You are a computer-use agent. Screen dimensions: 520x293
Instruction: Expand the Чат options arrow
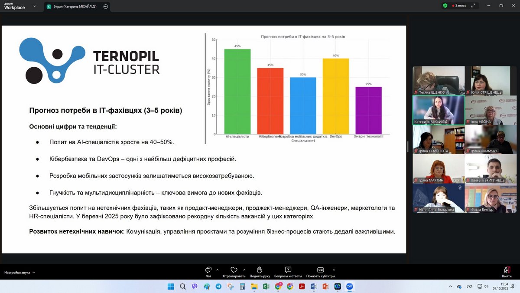tap(218, 270)
